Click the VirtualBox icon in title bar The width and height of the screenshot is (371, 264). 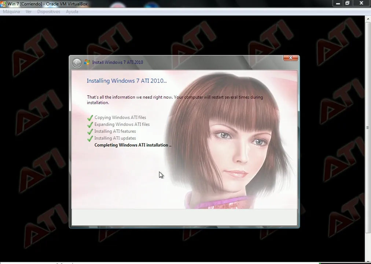(x=3, y=4)
